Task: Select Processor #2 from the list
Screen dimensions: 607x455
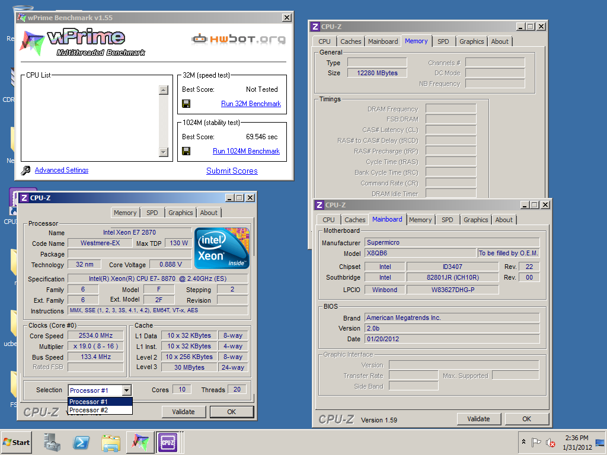Action: [100, 410]
